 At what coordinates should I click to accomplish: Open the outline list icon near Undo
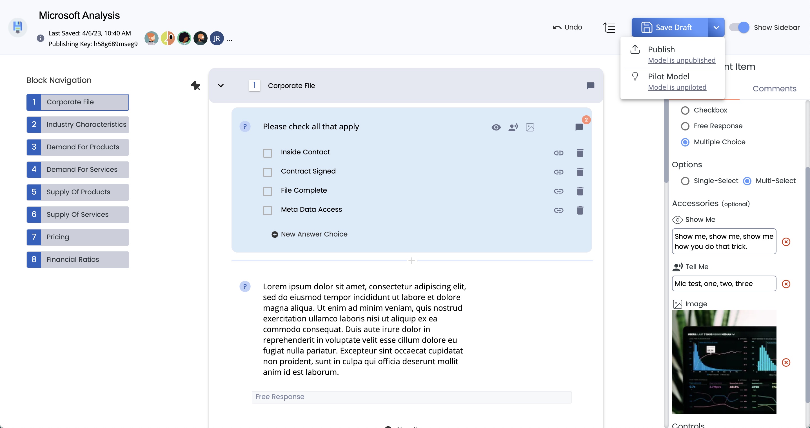tap(609, 27)
